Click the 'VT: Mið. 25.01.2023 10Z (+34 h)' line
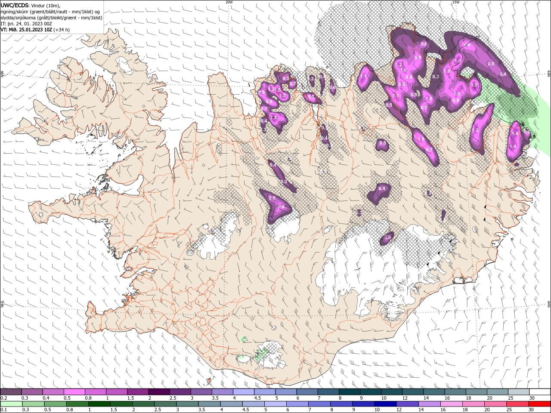This screenshot has width=551, height=413. point(35,30)
